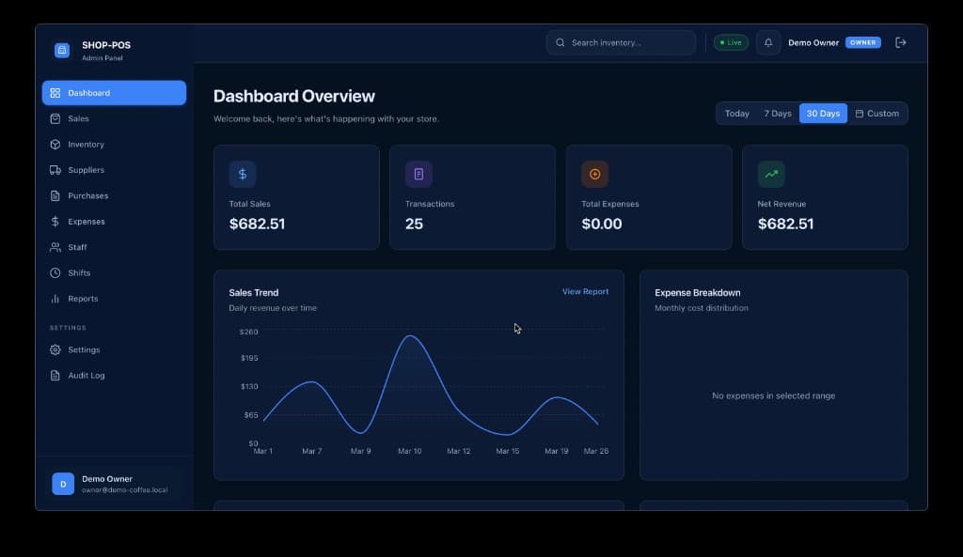Open the View Report link
Image resolution: width=963 pixels, height=557 pixels.
(x=585, y=291)
